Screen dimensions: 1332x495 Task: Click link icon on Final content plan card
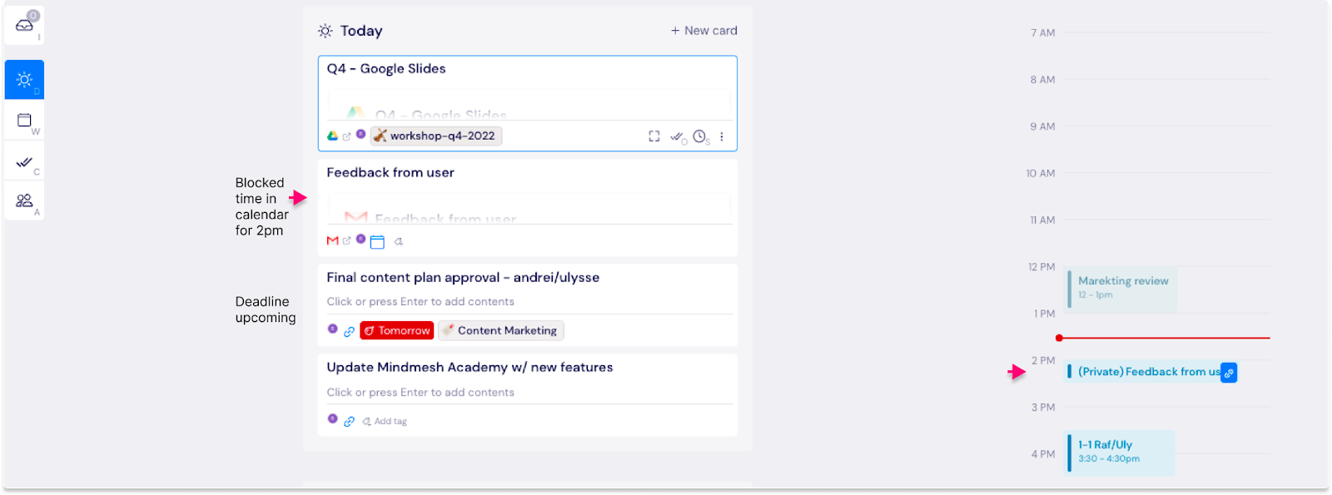click(350, 331)
